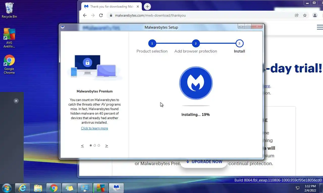Close the gray side panel with X

point(16,101)
